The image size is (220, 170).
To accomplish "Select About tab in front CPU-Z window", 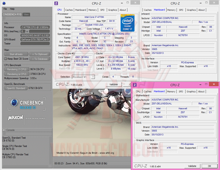I will click(x=201, y=91).
